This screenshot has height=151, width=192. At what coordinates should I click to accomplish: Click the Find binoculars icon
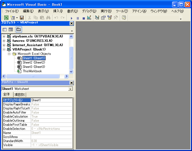48,18
